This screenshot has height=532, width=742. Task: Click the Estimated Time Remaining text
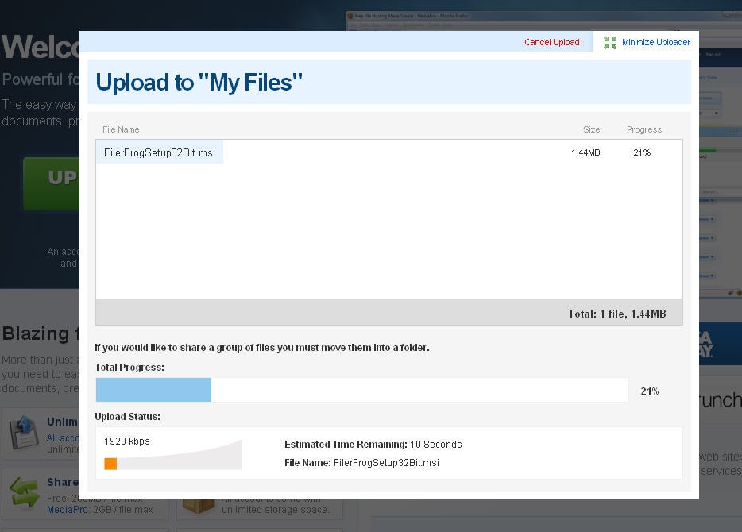coord(373,444)
